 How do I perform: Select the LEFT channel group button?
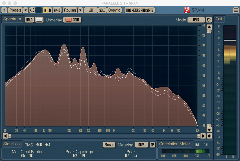tap(91, 10)
